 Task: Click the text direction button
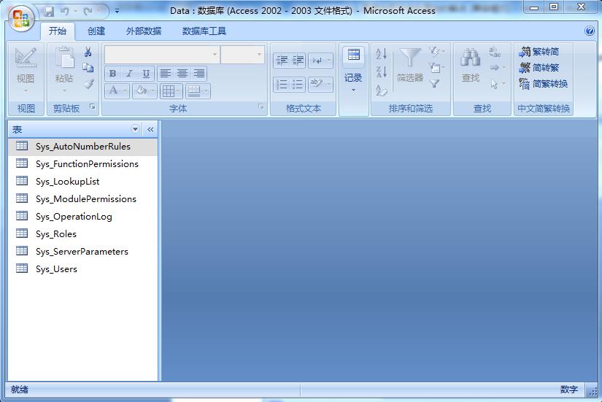point(320,61)
